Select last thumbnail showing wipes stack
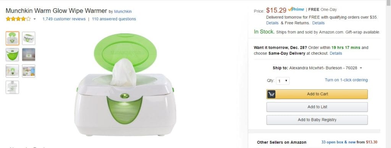The height and width of the screenshot is (148, 391). coord(12,87)
